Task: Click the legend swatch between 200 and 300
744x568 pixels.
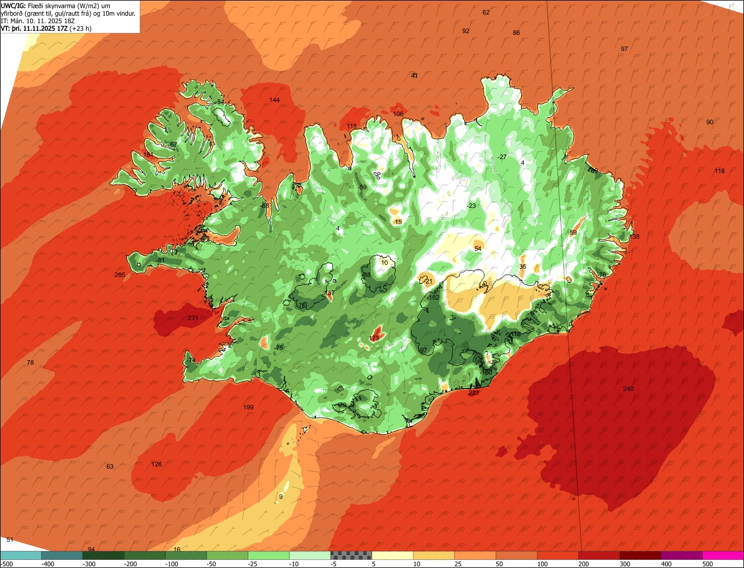Action: coord(599,555)
